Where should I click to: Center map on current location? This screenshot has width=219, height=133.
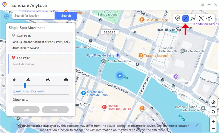[213, 102]
